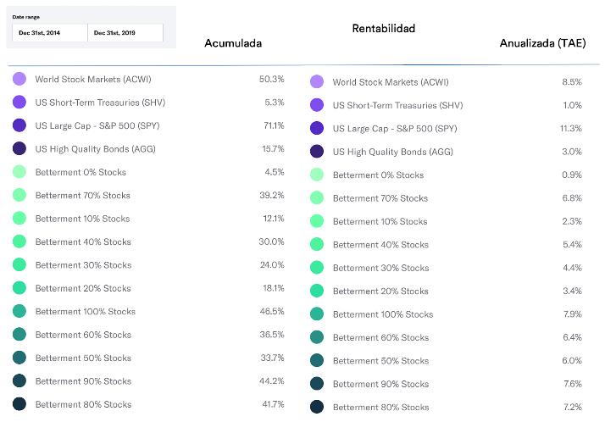The height and width of the screenshot is (422, 605).
Task: Click the 6.4% annualized return value
Action: (572, 337)
